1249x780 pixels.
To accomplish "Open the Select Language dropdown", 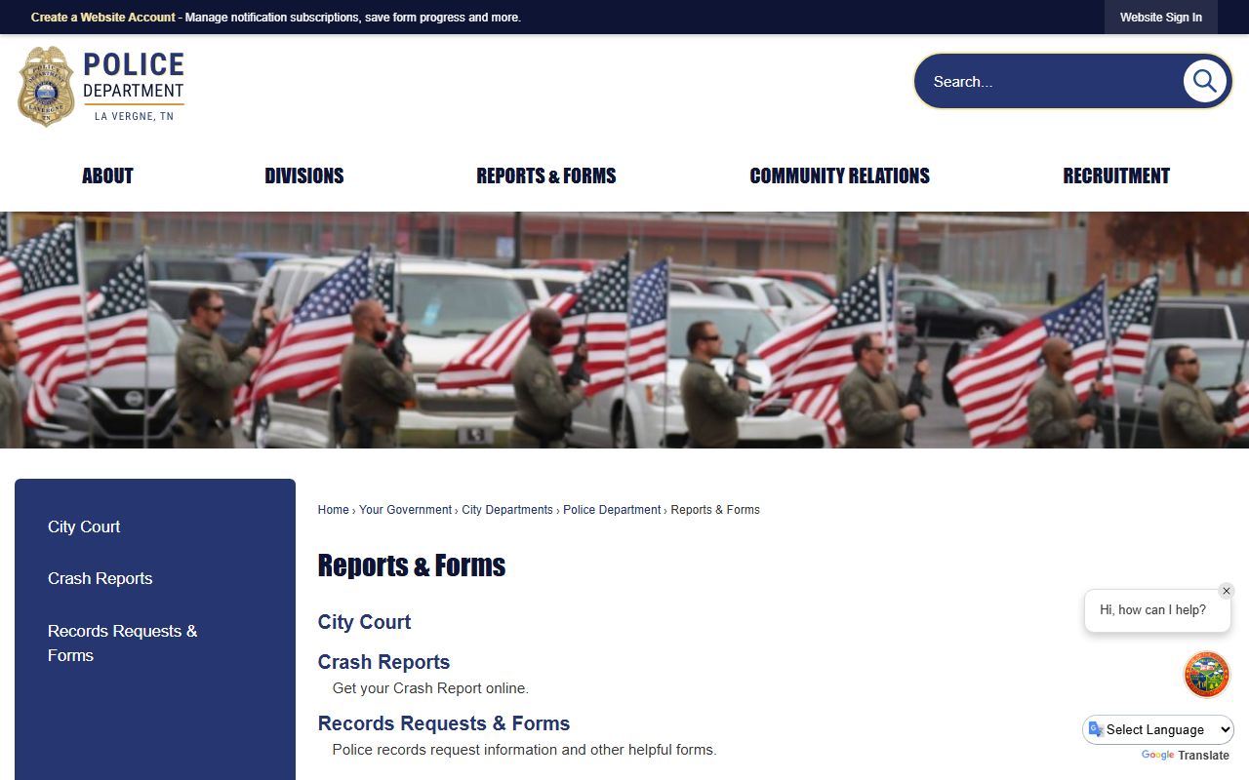I will (x=1158, y=729).
